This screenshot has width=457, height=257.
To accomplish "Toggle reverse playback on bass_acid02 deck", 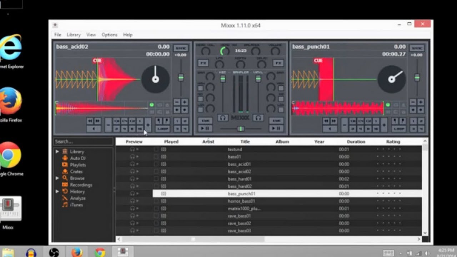I will click(94, 128).
